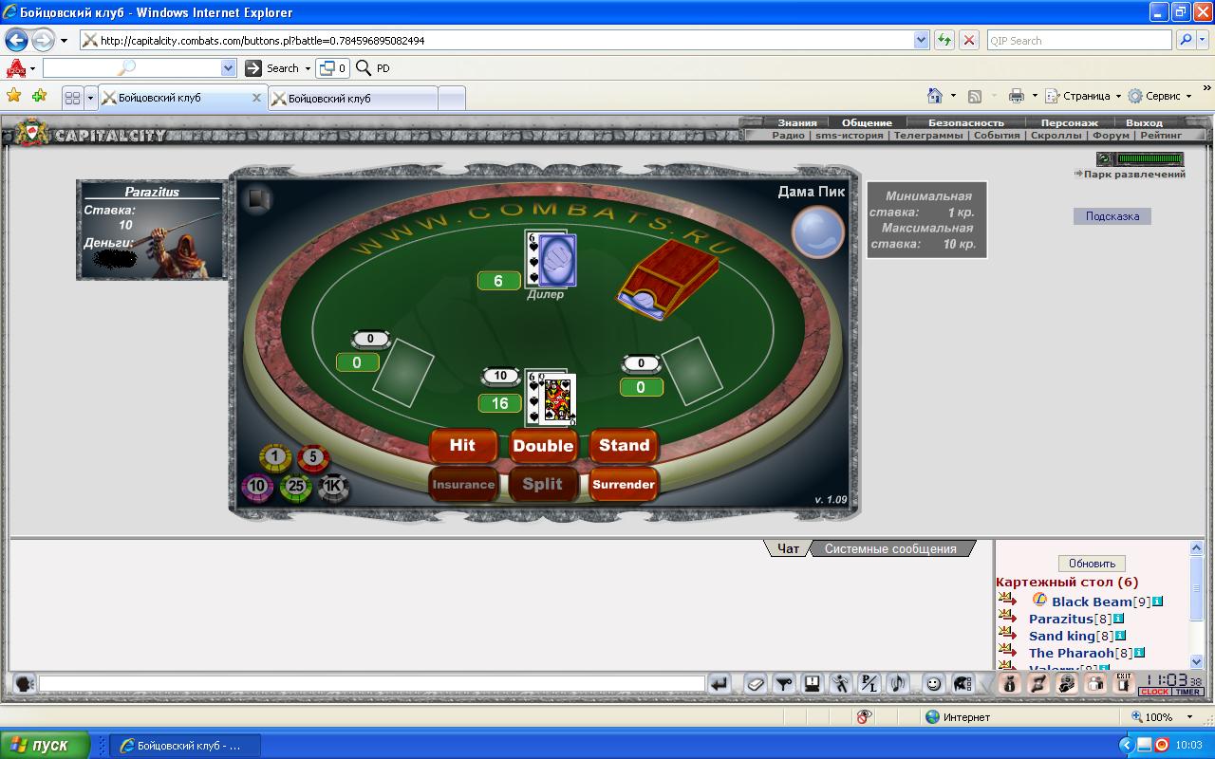Open the Подсказка hint button
Viewport: 1215px width, 759px height.
coord(1112,216)
